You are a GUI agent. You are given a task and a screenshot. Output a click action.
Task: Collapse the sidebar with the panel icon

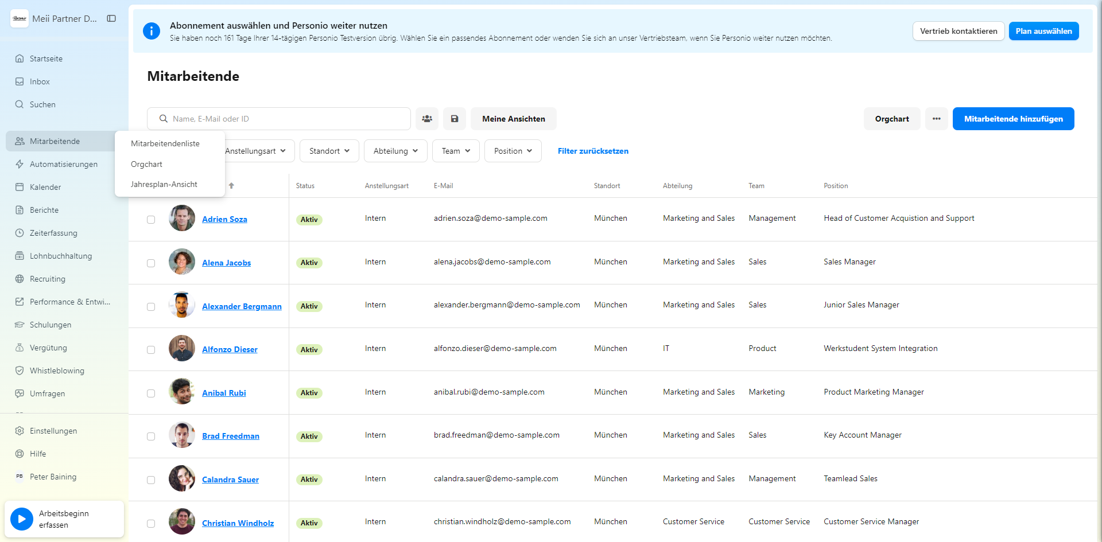pyautogui.click(x=111, y=18)
